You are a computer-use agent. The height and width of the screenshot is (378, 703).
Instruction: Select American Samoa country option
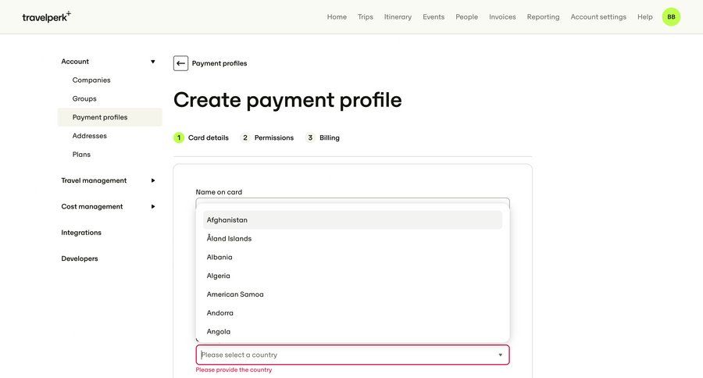235,294
